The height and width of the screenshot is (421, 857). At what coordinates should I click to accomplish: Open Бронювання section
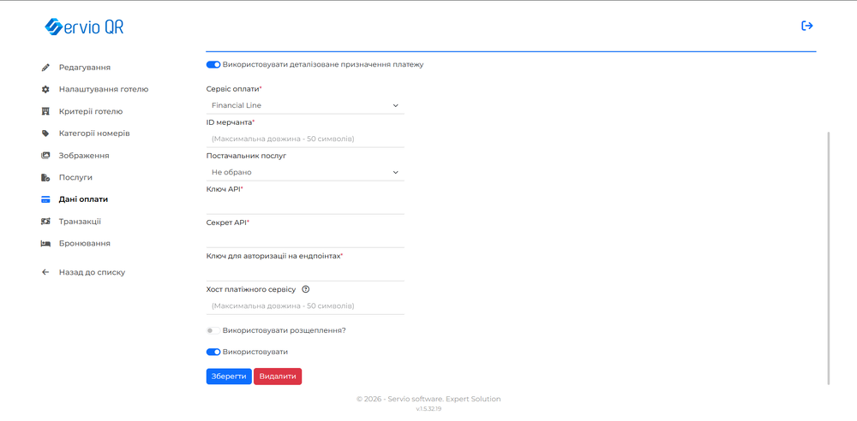pyautogui.click(x=84, y=244)
